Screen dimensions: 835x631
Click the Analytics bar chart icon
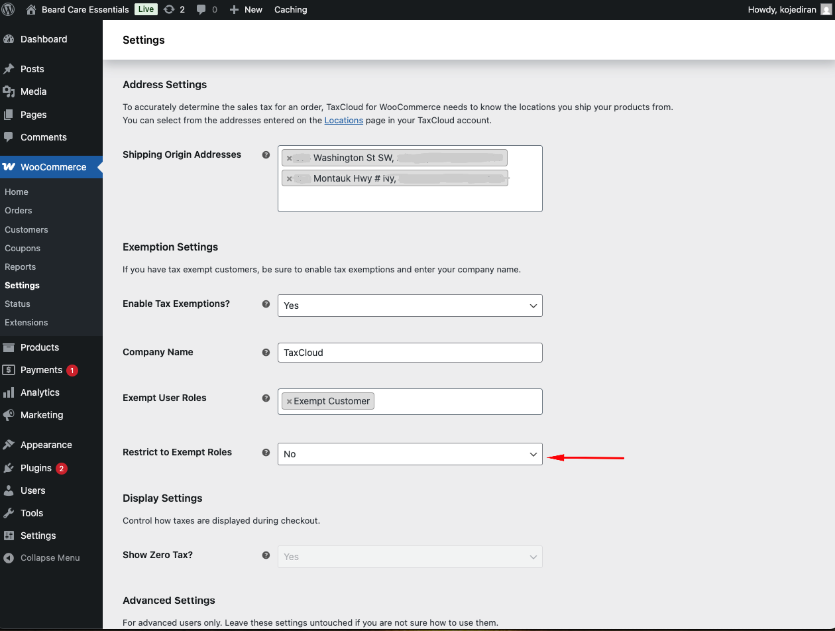point(9,392)
